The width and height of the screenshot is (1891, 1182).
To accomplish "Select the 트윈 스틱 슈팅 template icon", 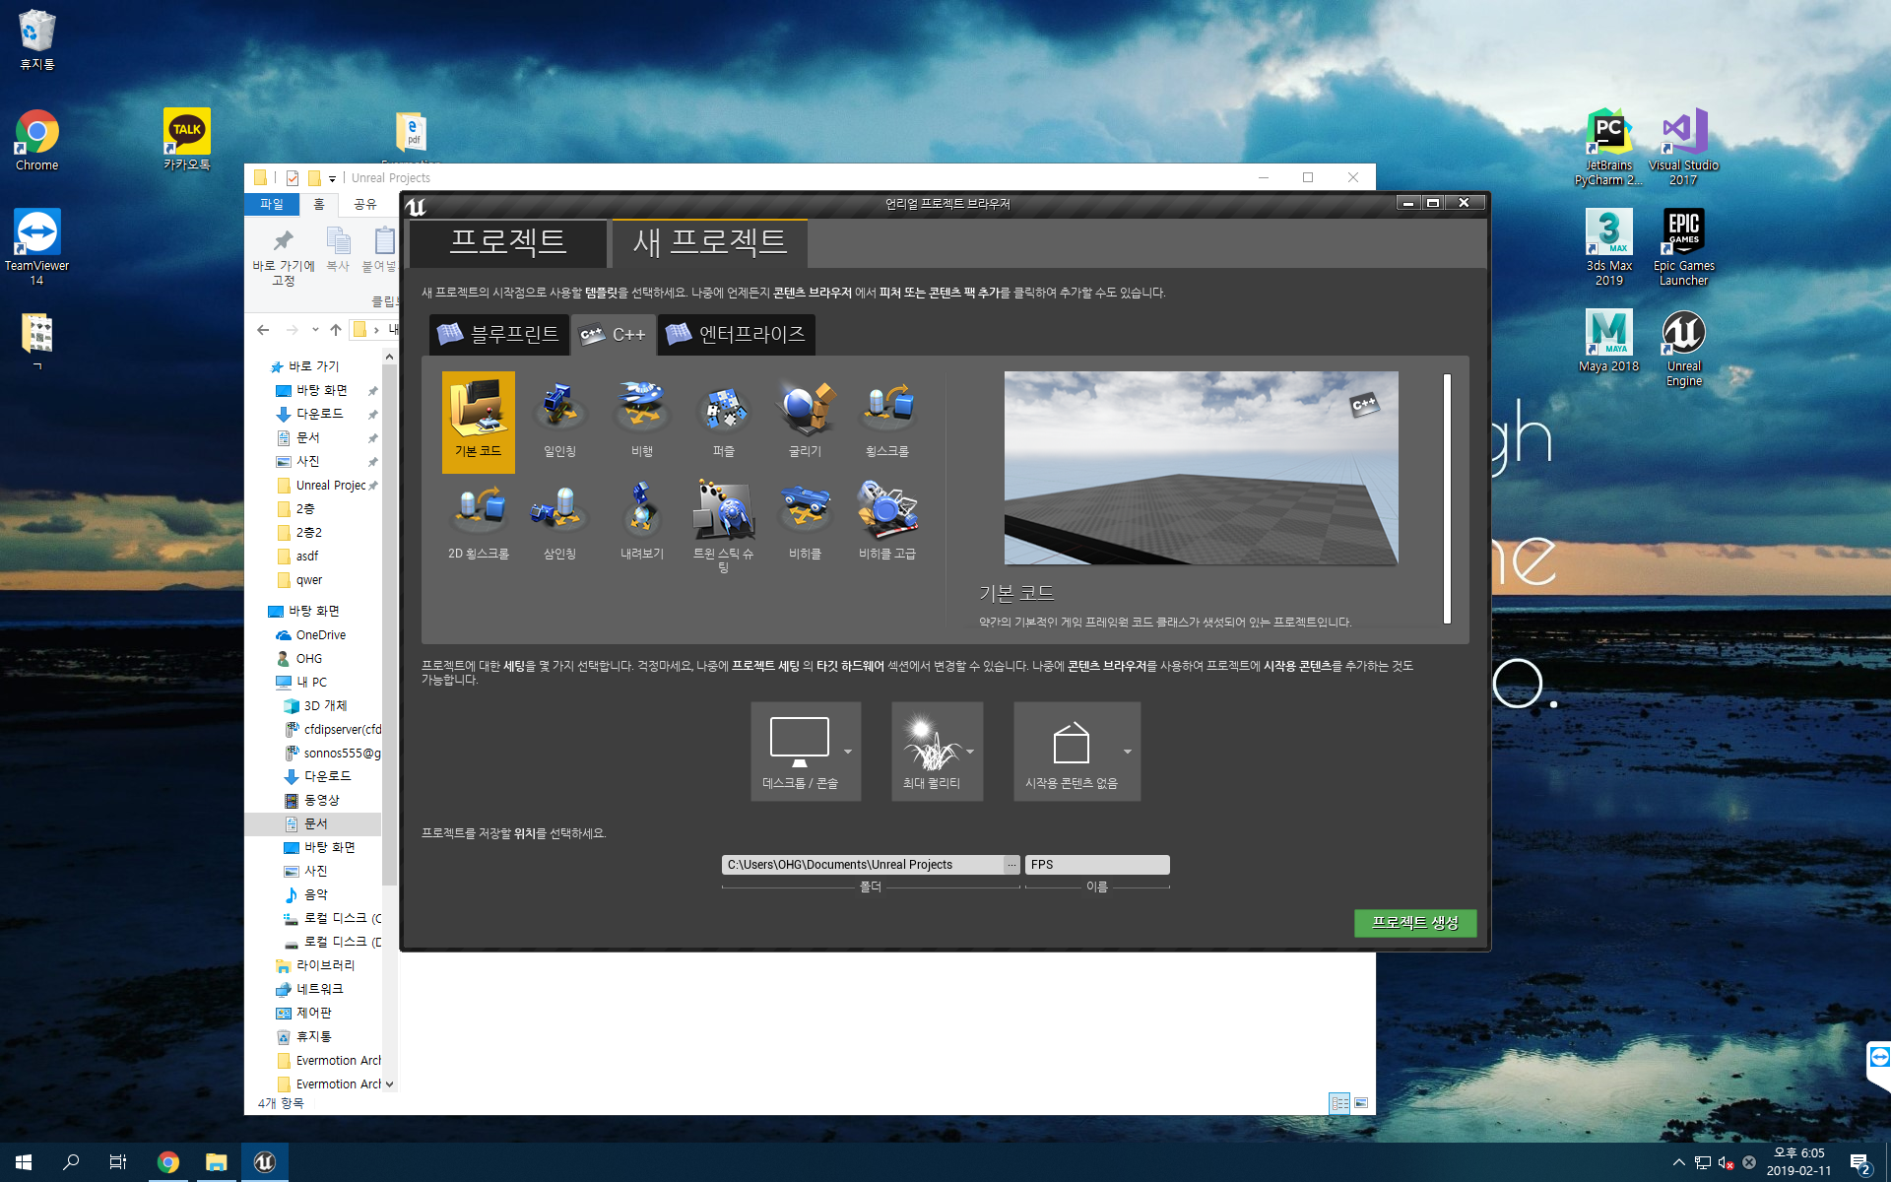I will point(724,527).
